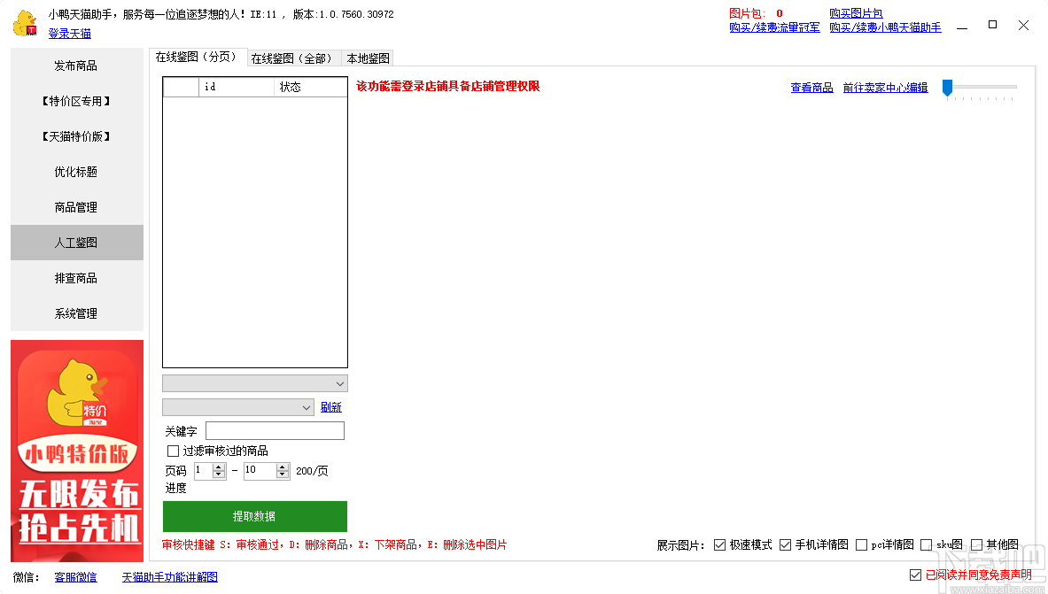The image size is (1048, 594).
Task: Decrement the start page number stepper
Action: pos(219,474)
